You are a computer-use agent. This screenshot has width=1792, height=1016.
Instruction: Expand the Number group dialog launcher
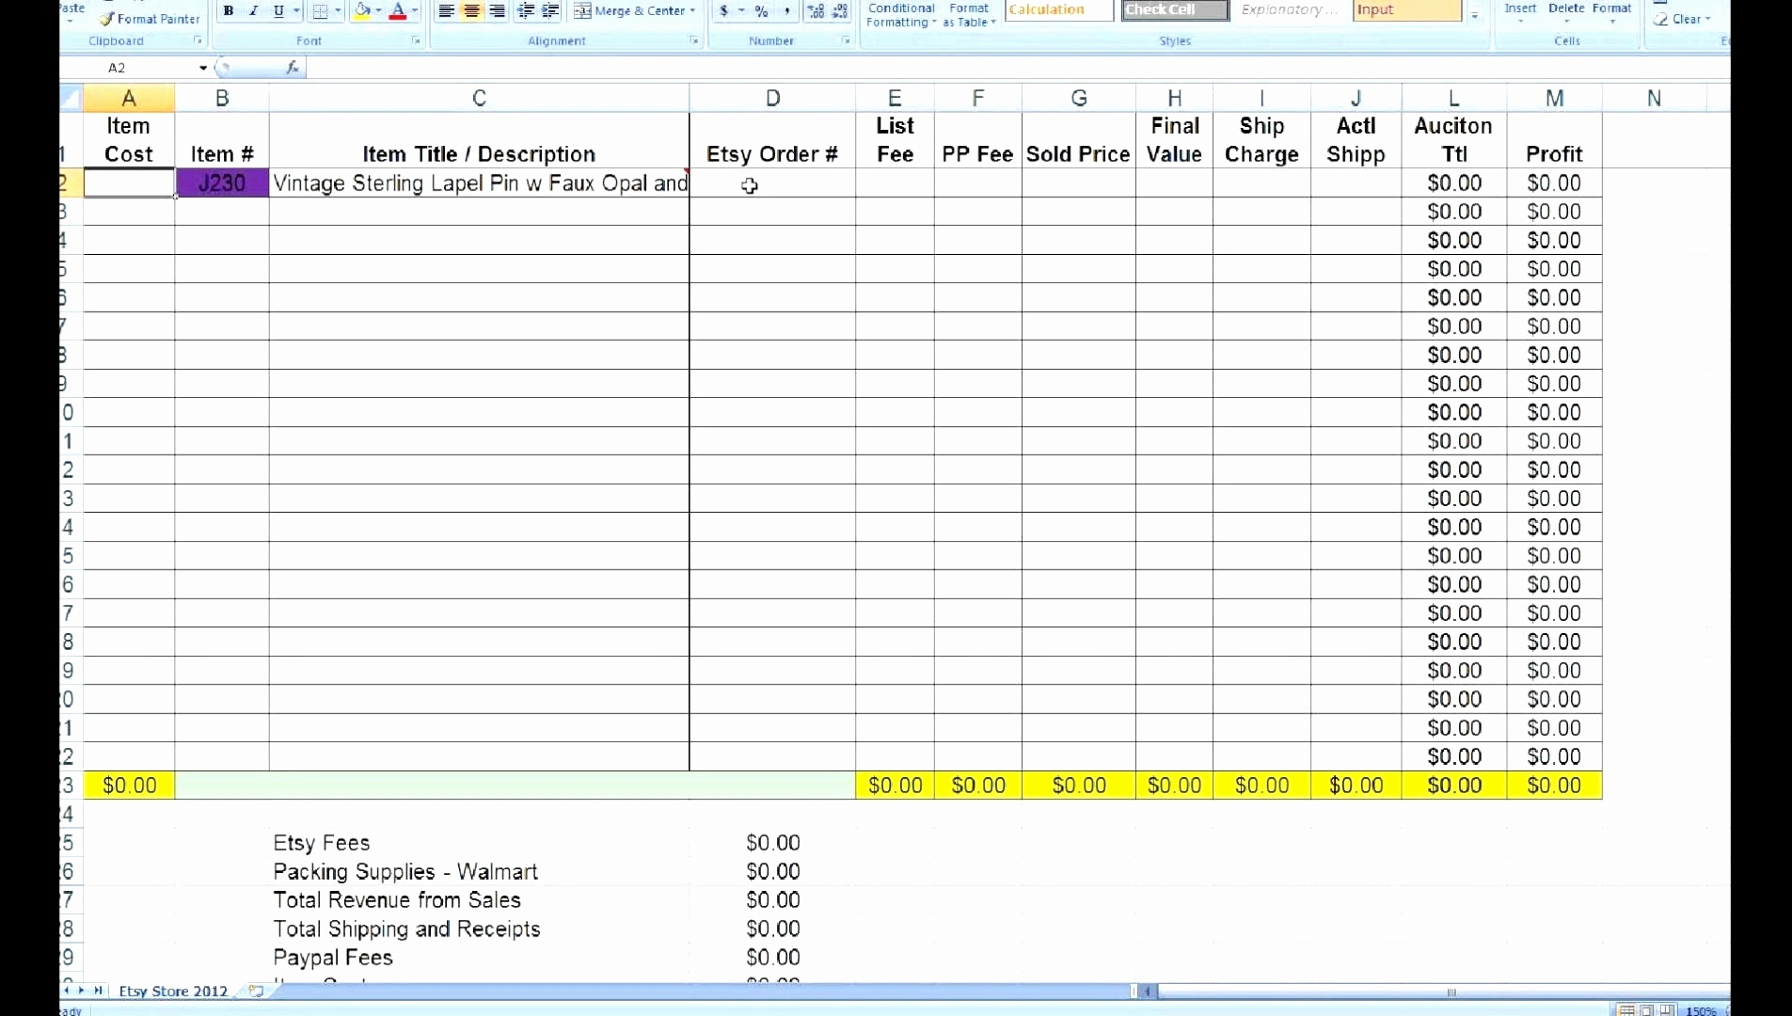[846, 40]
